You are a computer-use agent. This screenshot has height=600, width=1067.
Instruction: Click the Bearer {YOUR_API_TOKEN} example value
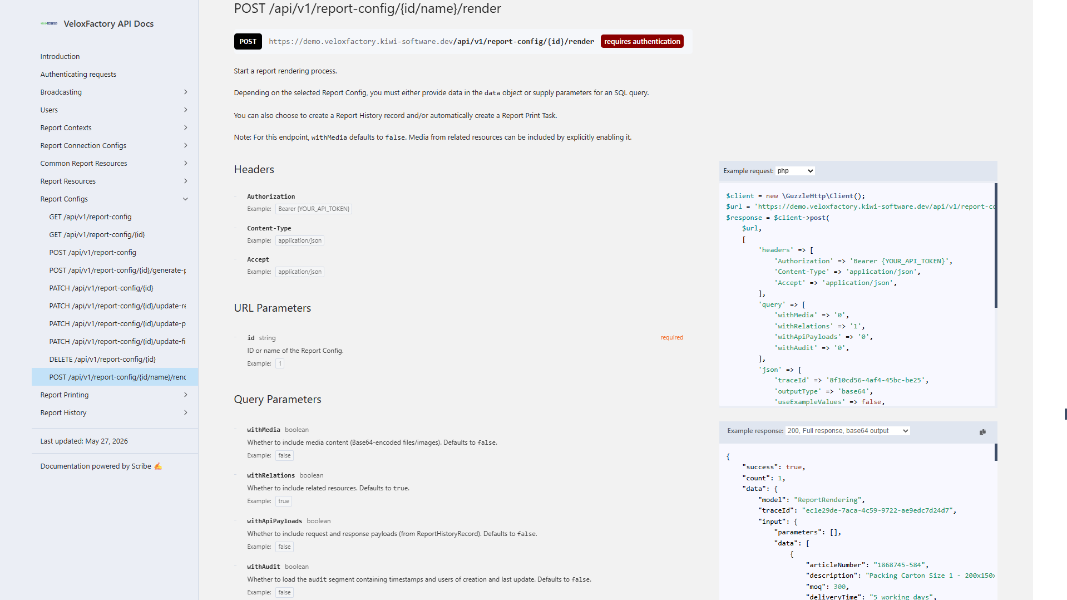pyautogui.click(x=314, y=209)
